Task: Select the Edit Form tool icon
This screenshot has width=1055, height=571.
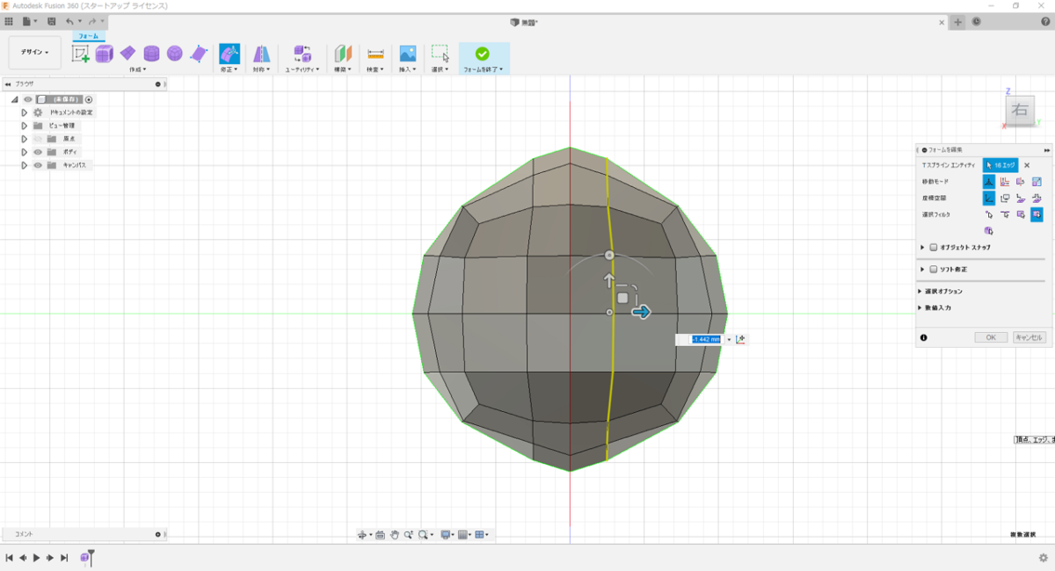Action: [x=229, y=54]
